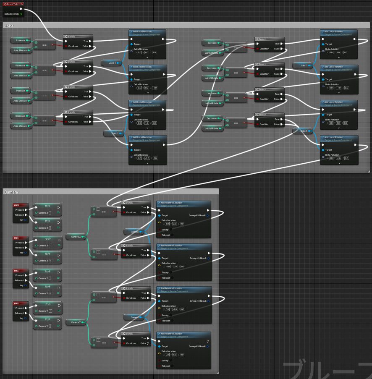Click True pin of Branch after Increase/Joint 1Rotate
This screenshot has height=379, width=372.
pyautogui.click(x=90, y=41)
